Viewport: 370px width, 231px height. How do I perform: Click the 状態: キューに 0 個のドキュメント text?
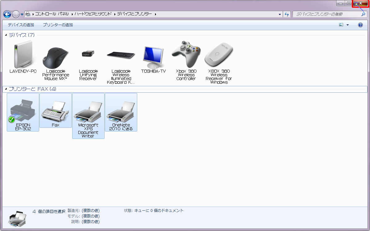[154, 211]
